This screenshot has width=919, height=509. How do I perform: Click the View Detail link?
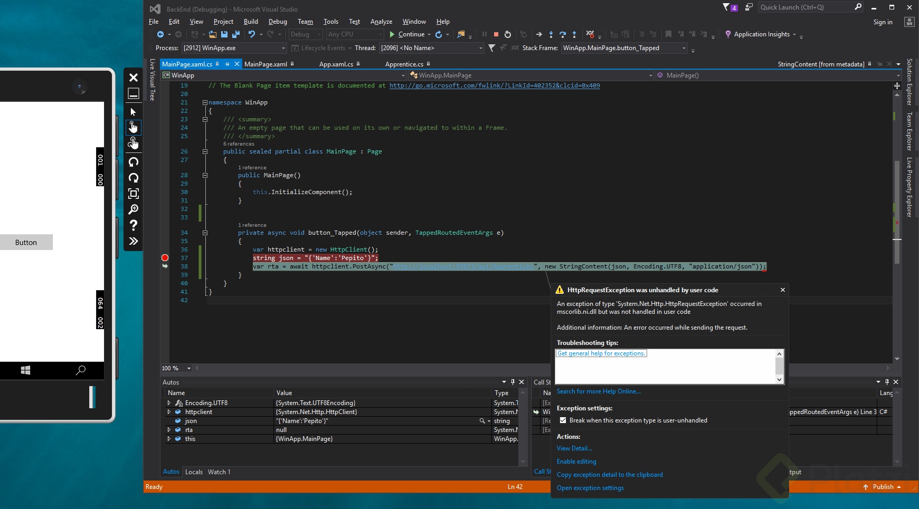[x=574, y=448]
